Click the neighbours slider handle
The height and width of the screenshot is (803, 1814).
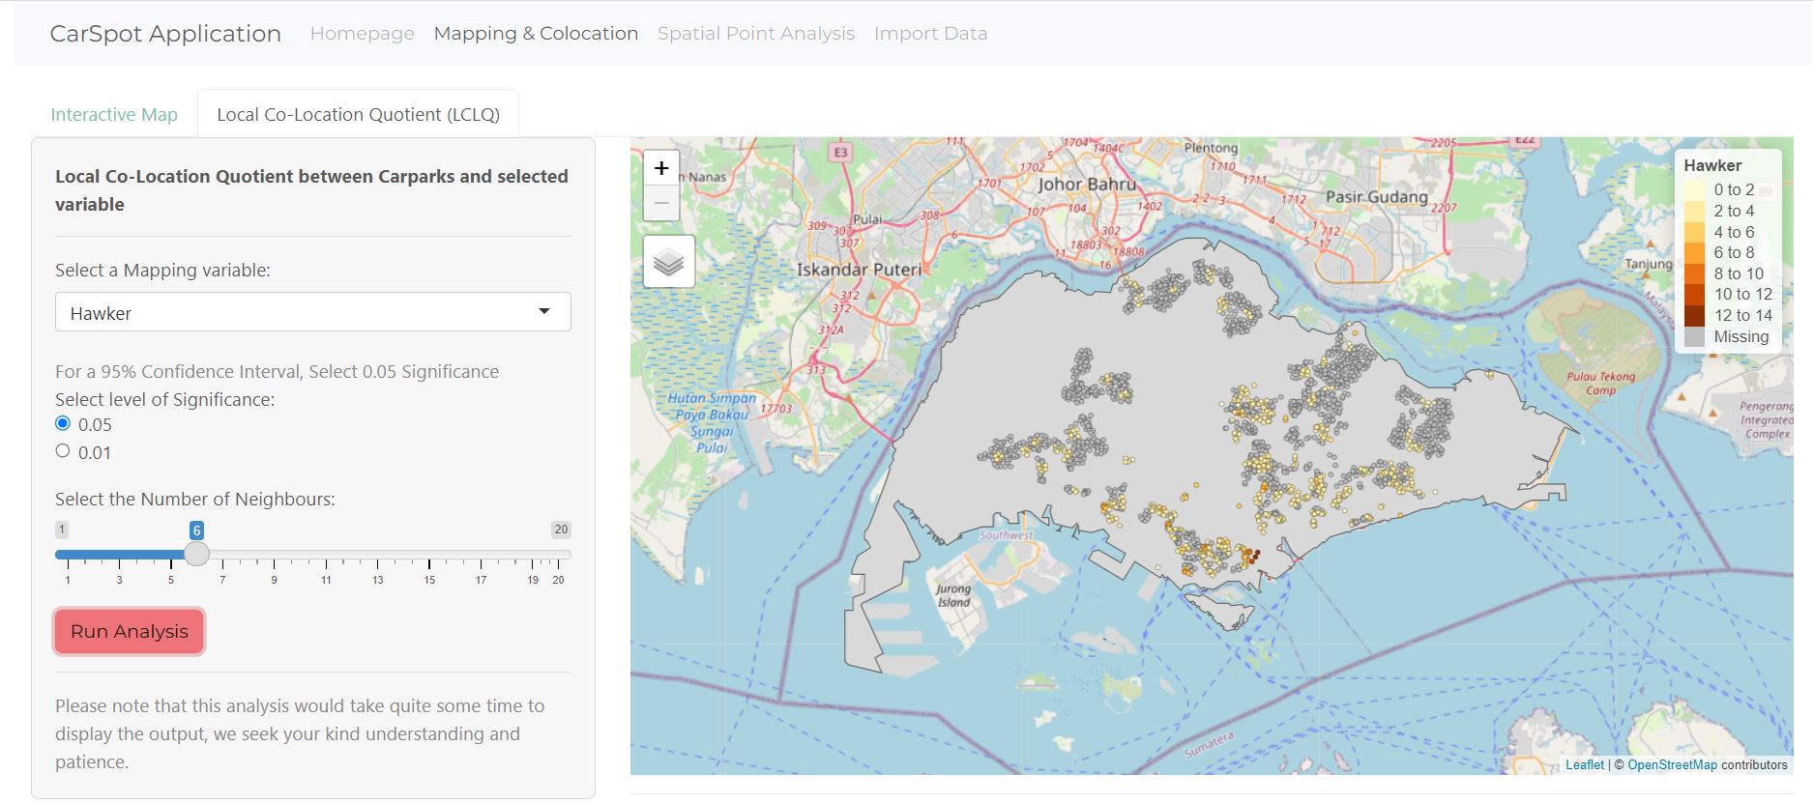point(196,554)
